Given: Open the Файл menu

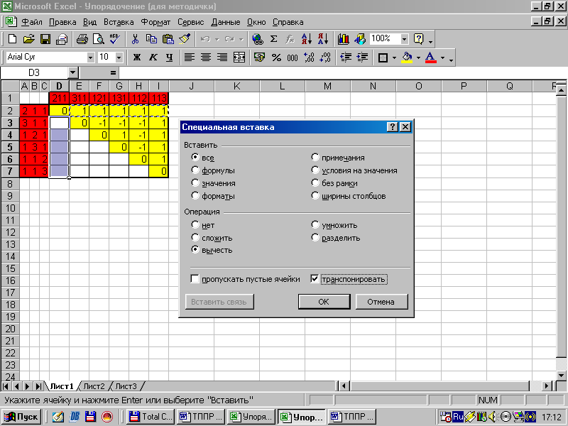Looking at the screenshot, I should [x=31, y=22].
